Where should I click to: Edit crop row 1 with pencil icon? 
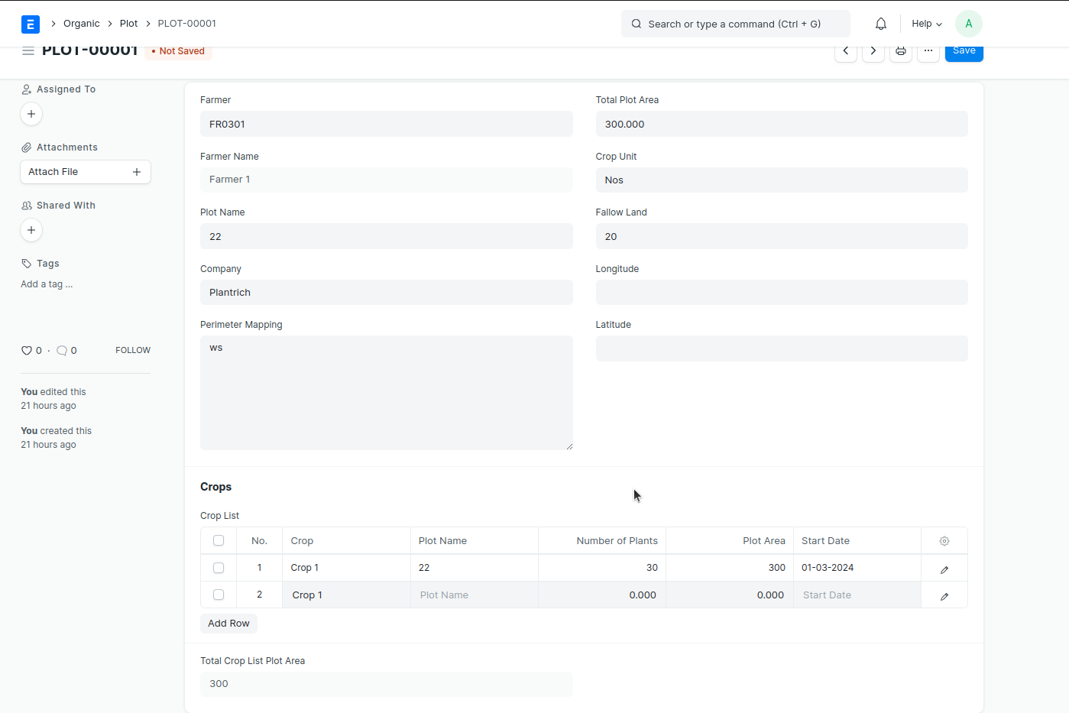pyautogui.click(x=944, y=569)
